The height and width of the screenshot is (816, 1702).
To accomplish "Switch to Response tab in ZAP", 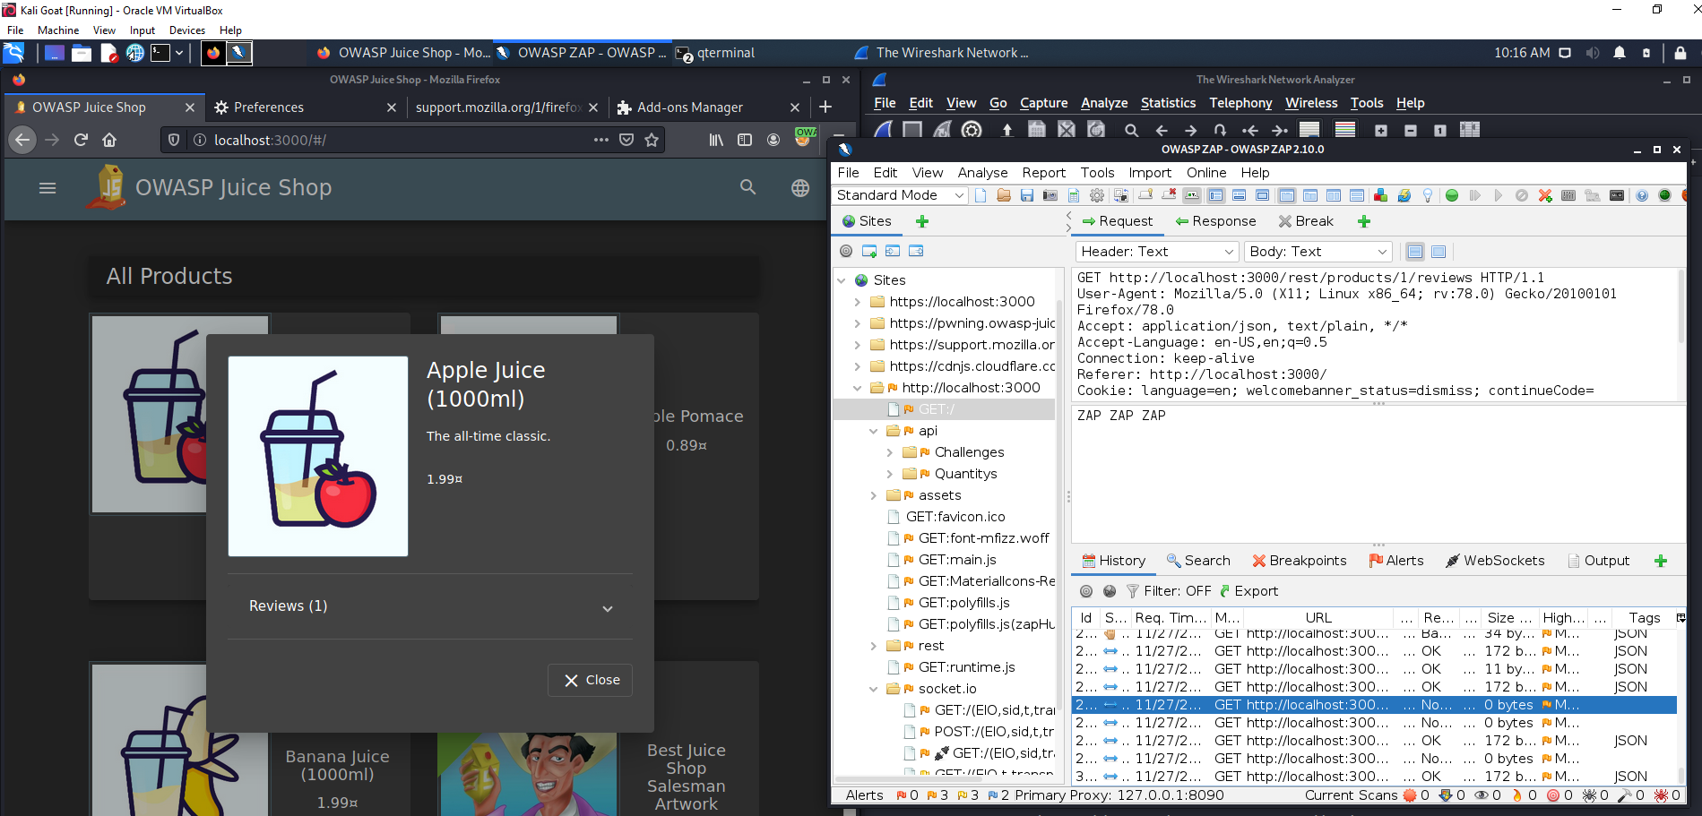I will pos(1216,221).
